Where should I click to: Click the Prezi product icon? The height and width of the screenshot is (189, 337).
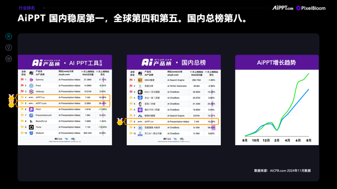pos(32,85)
